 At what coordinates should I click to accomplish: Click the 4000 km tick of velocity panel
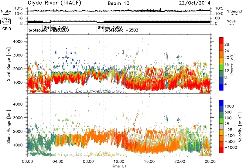[18, 104]
